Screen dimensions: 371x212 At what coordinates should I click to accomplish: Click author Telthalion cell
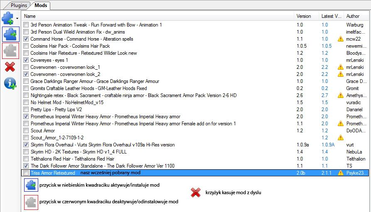(356, 159)
